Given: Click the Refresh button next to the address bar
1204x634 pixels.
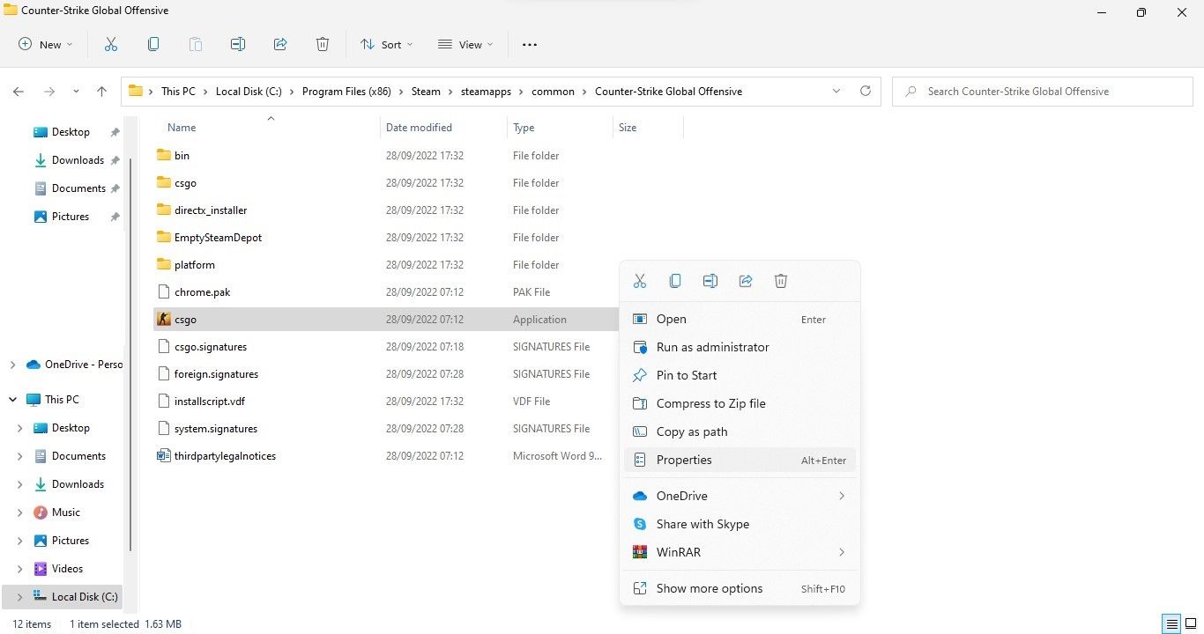Looking at the screenshot, I should (x=866, y=91).
